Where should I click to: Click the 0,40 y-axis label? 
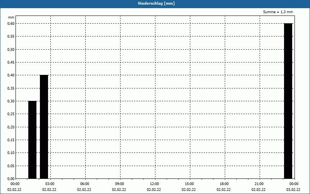(x=11, y=75)
